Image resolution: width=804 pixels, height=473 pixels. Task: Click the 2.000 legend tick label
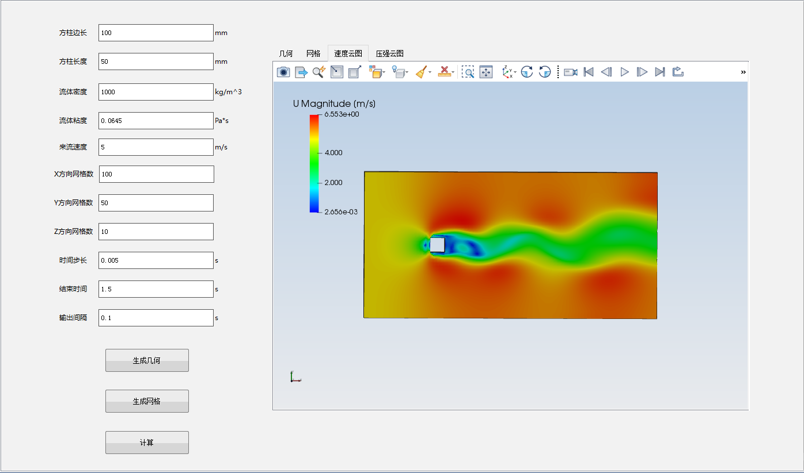pos(333,183)
